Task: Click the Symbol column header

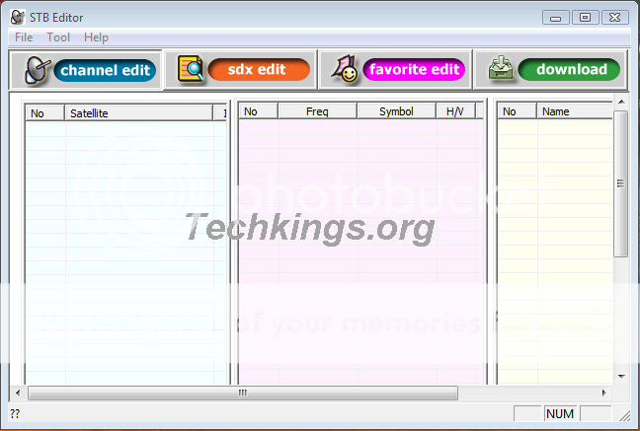Action: pyautogui.click(x=396, y=111)
